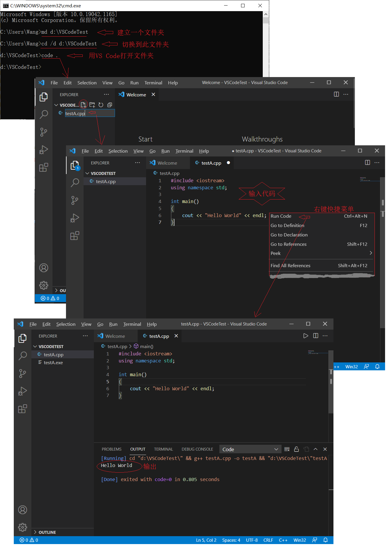Open Explorer more actions in the bottom VS Code window
Image resolution: width=388 pixels, height=547 pixels.
click(x=85, y=336)
